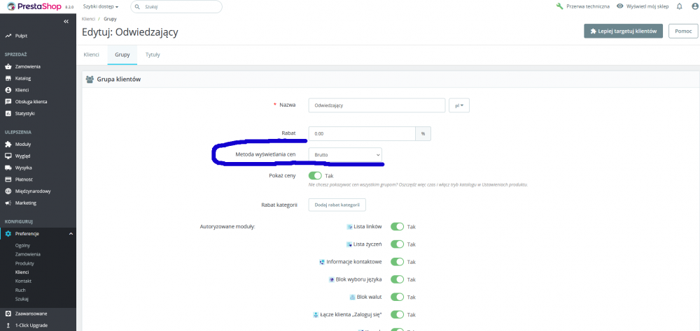Click Przerwa techniczna wrench indicator
Screen dimensions: 700x331
pyautogui.click(x=582, y=6)
